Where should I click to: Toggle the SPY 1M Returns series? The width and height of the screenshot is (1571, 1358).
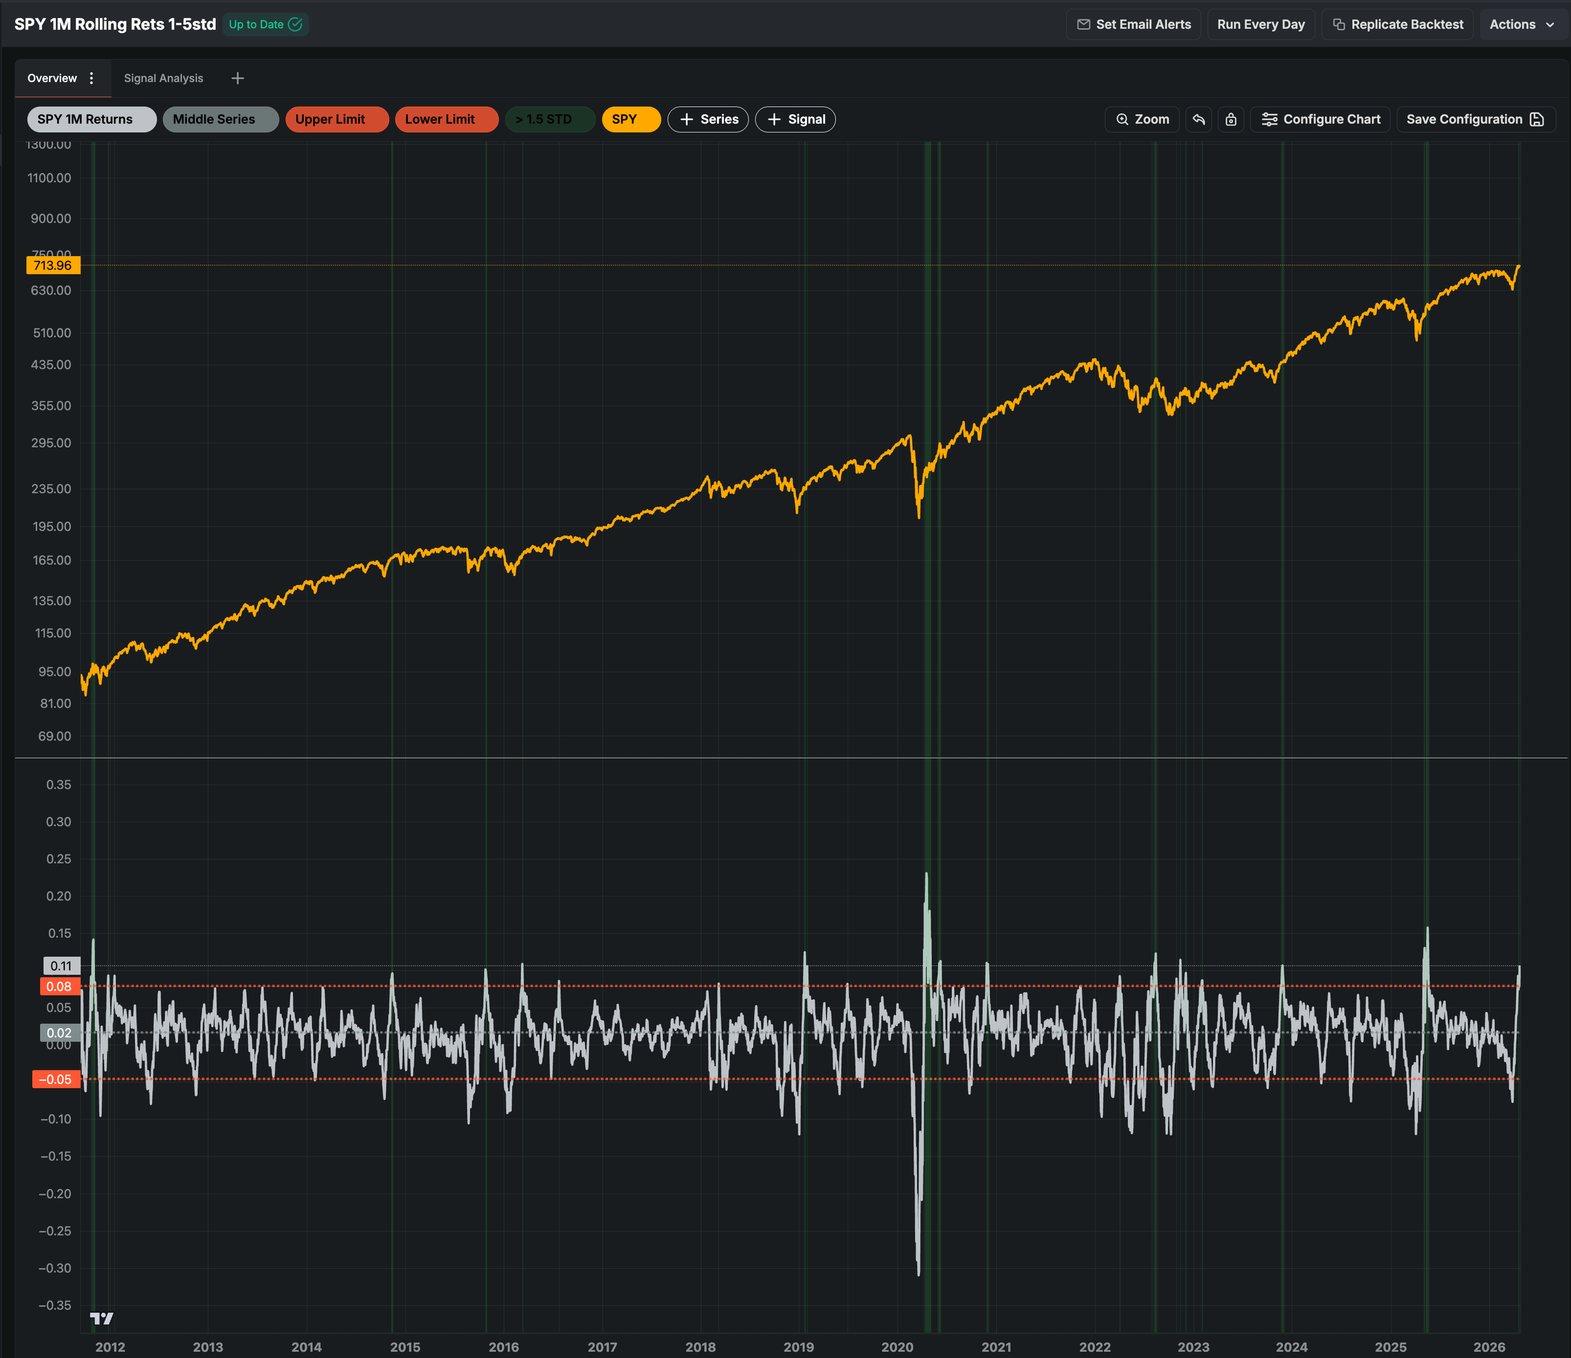[92, 120]
